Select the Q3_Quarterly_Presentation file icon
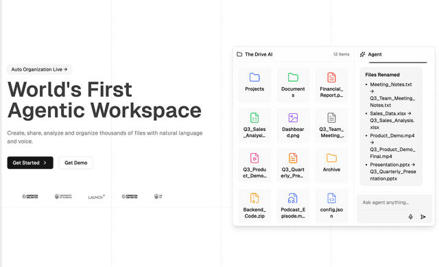439x267 pixels. (x=293, y=158)
